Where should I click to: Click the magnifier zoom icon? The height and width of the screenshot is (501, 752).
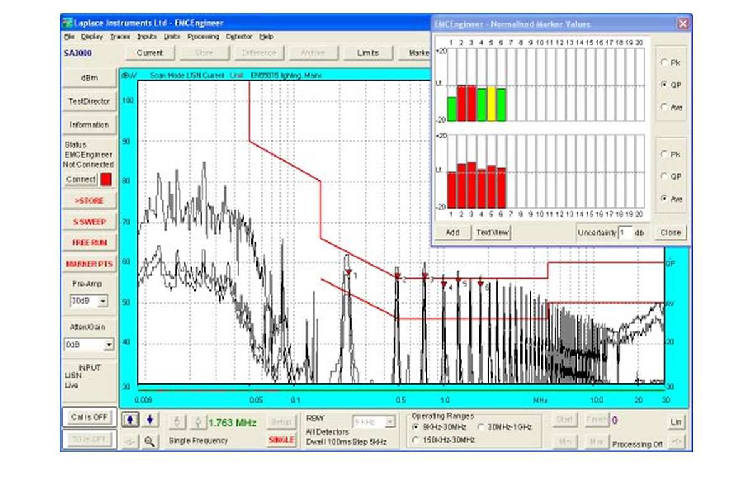coord(149,441)
